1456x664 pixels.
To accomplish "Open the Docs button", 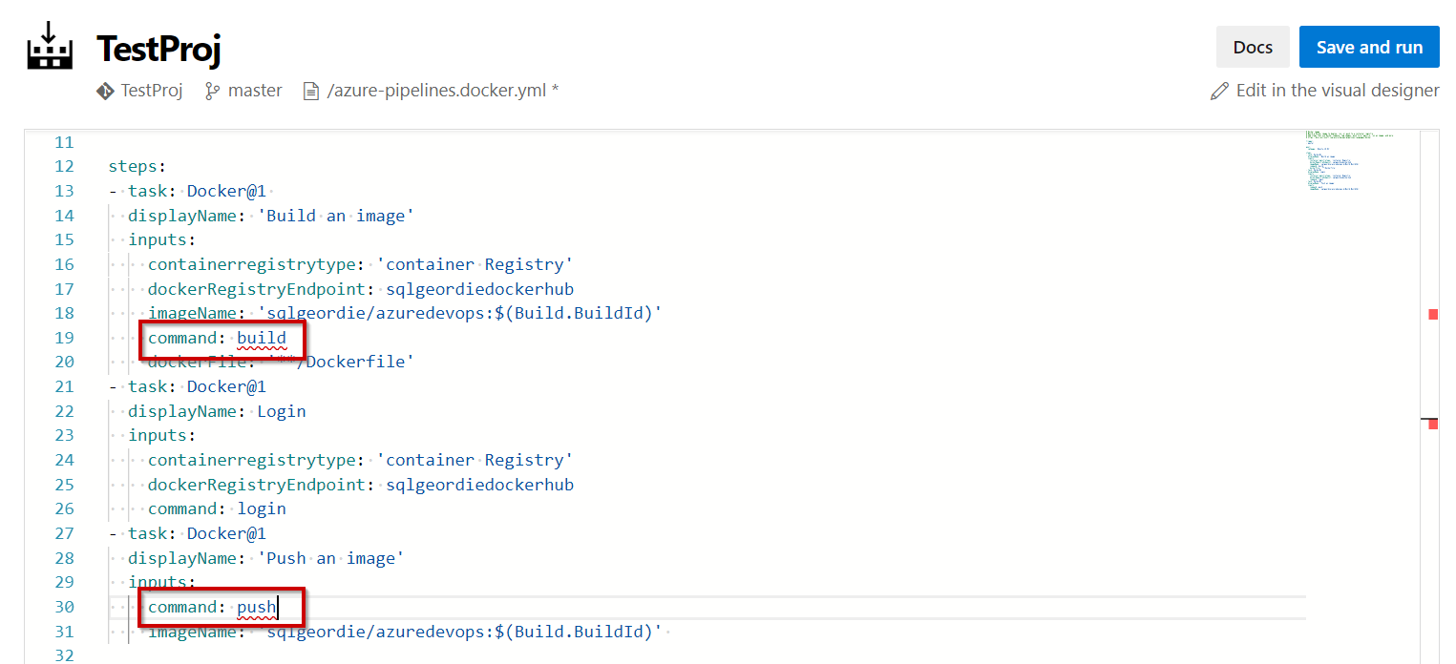I will click(1252, 47).
